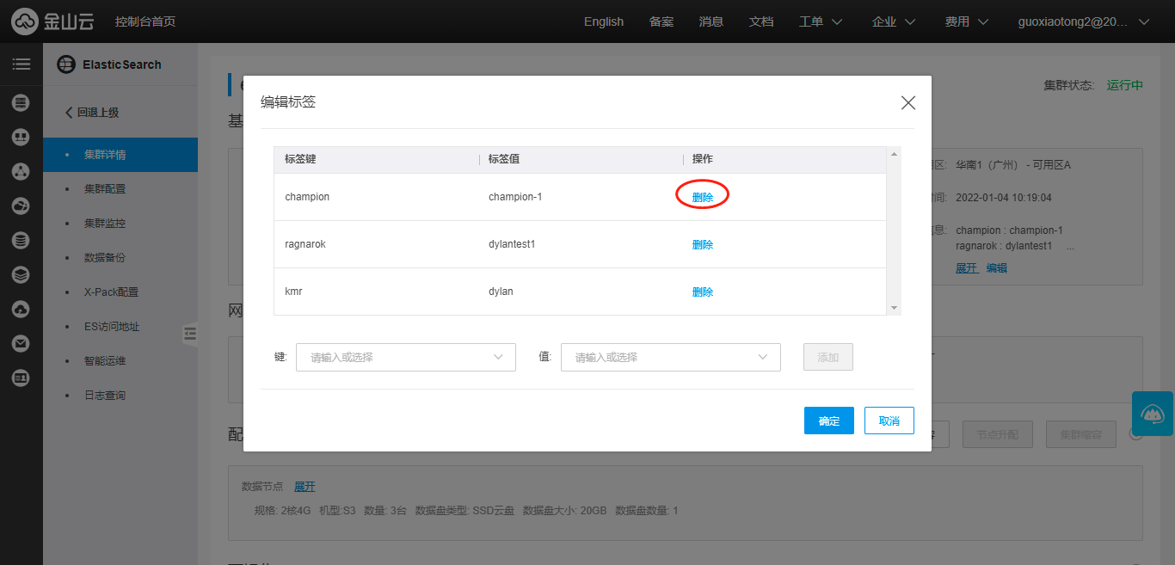
Task: Click the network nodes icon in left rail
Action: [x=22, y=171]
